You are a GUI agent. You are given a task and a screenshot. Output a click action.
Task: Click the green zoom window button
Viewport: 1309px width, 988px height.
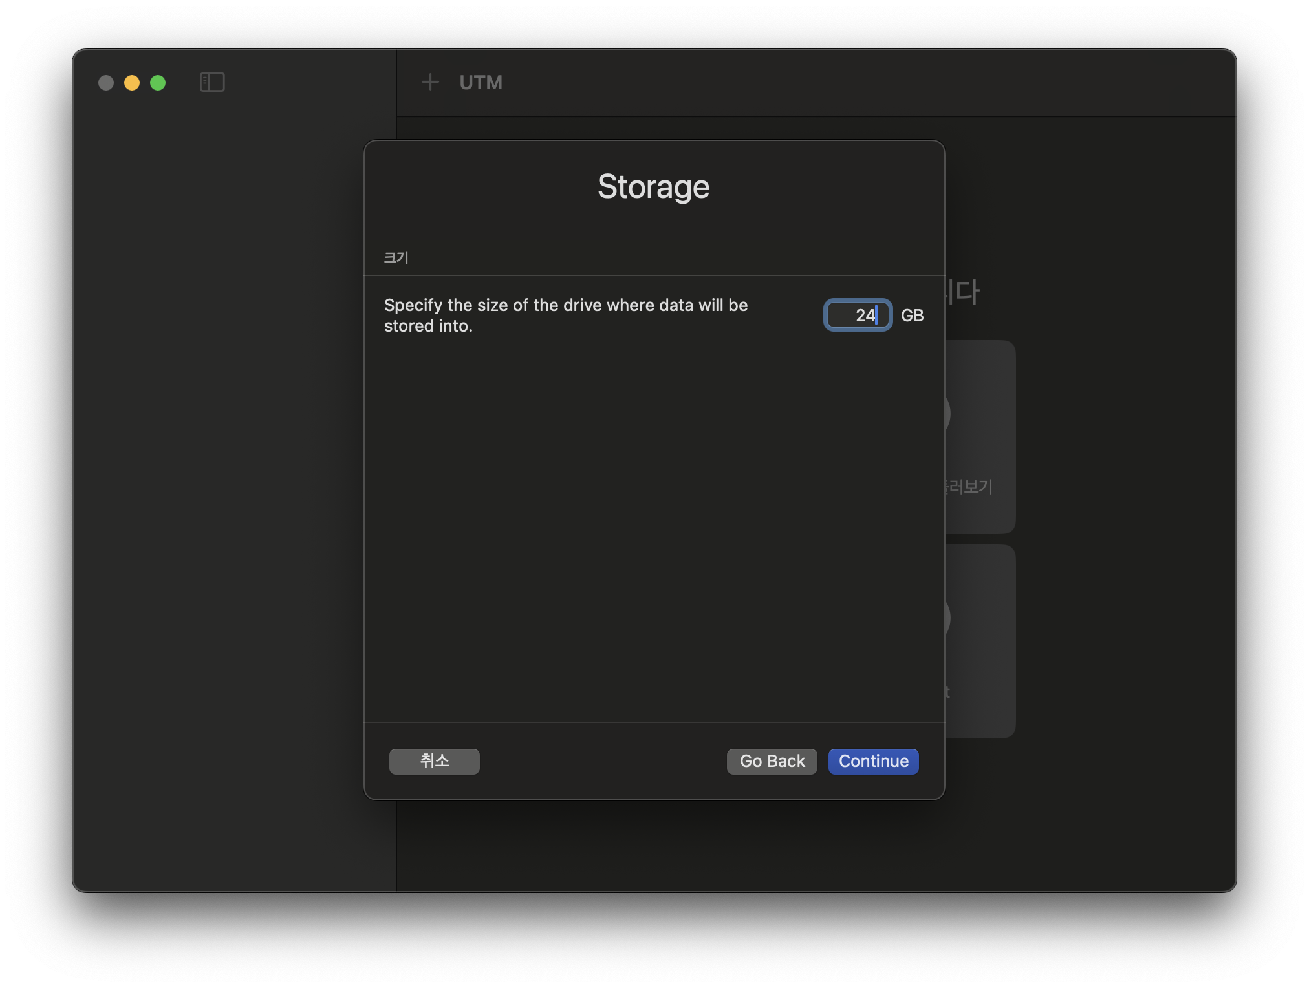158,83
